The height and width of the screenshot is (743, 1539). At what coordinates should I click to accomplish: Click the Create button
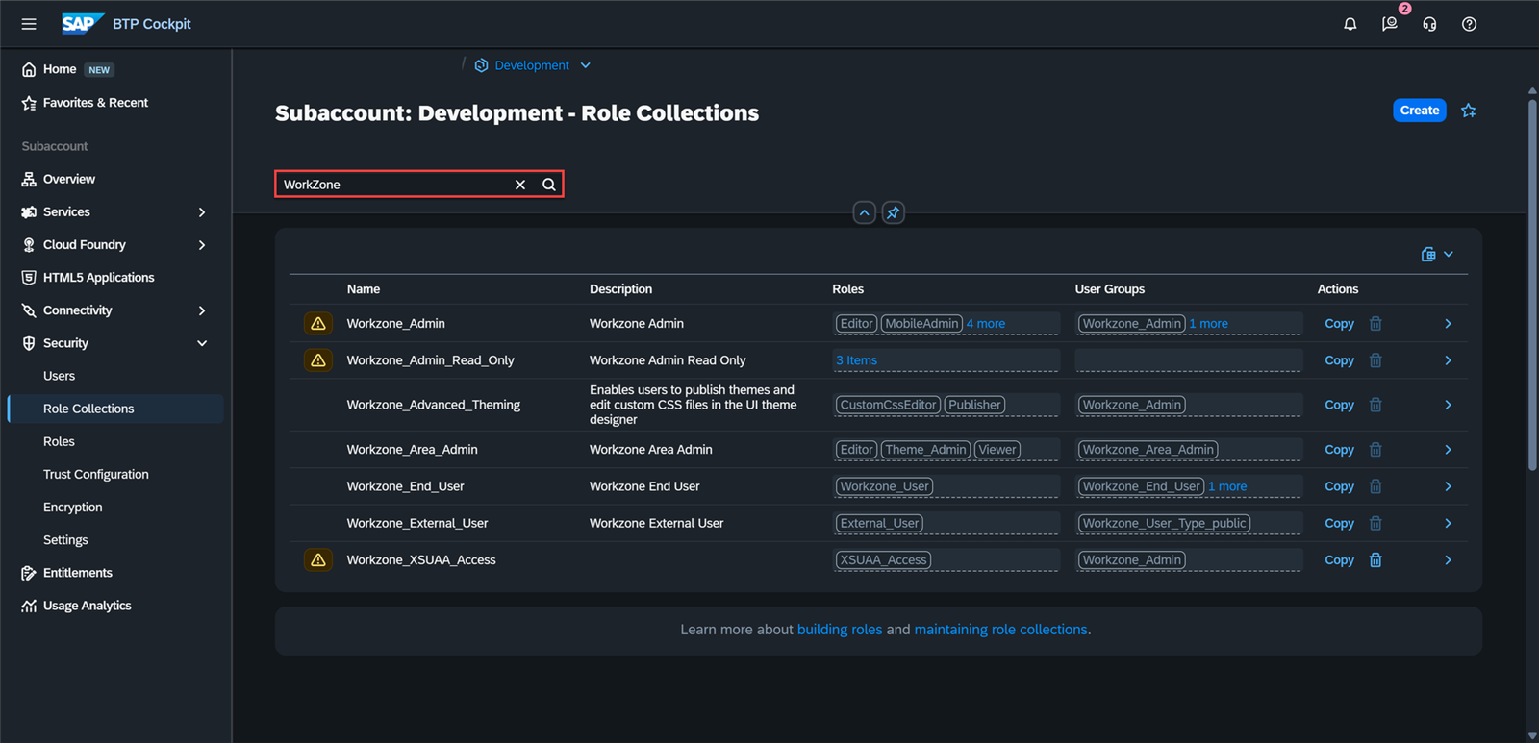[x=1420, y=111]
